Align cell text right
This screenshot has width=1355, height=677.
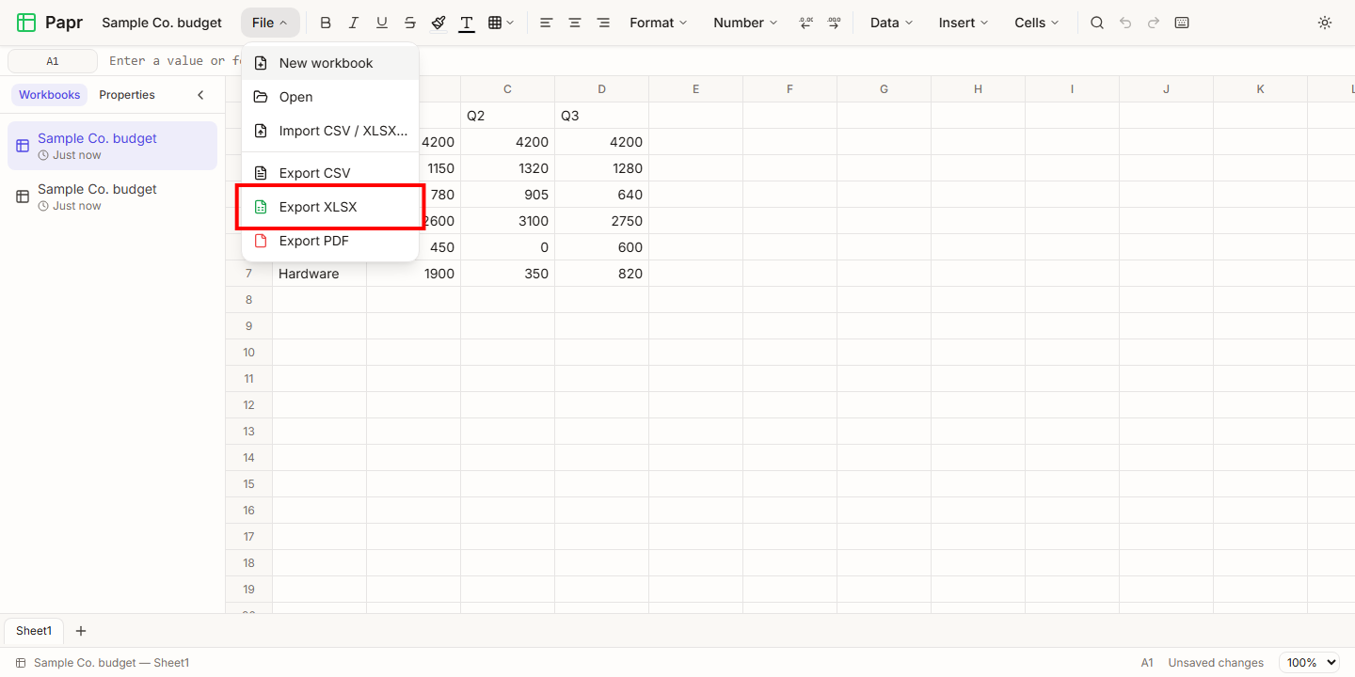(x=603, y=23)
